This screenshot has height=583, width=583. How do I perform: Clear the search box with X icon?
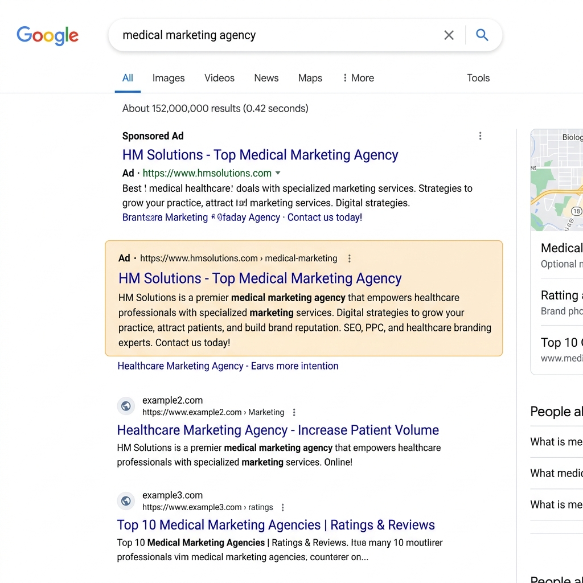click(449, 35)
